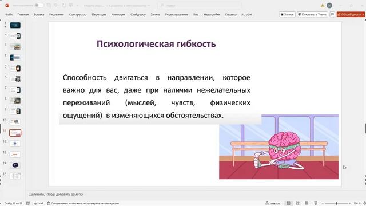Click the Undo arrow icon
366x206 pixels.
pyautogui.click(x=55, y=5)
